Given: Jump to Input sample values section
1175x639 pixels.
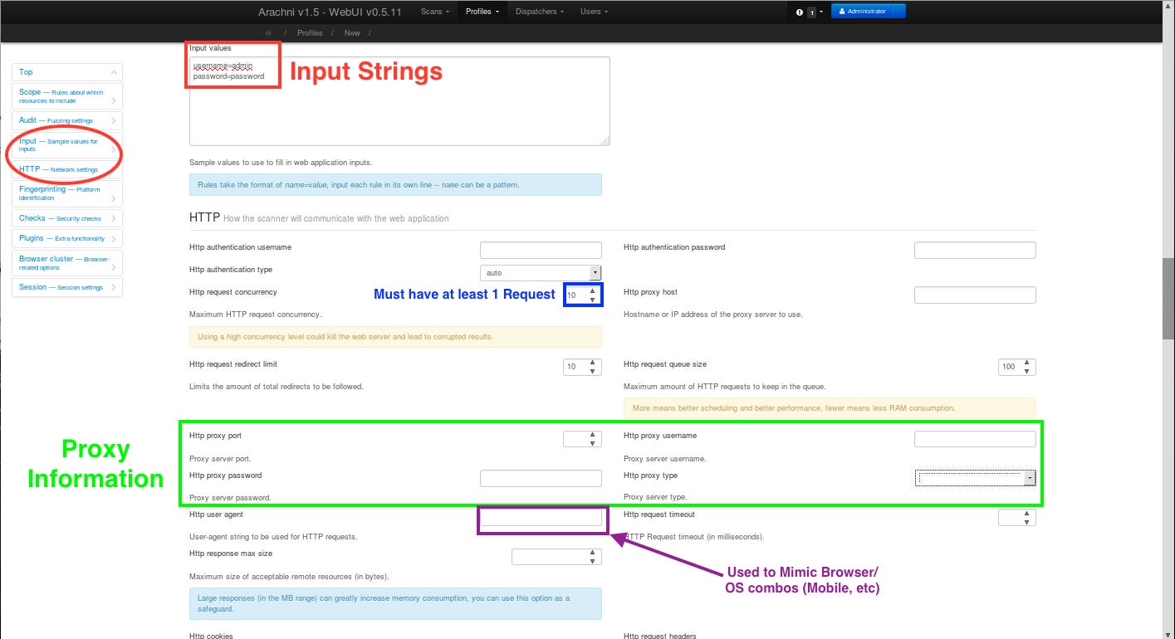Looking at the screenshot, I should click(x=67, y=145).
